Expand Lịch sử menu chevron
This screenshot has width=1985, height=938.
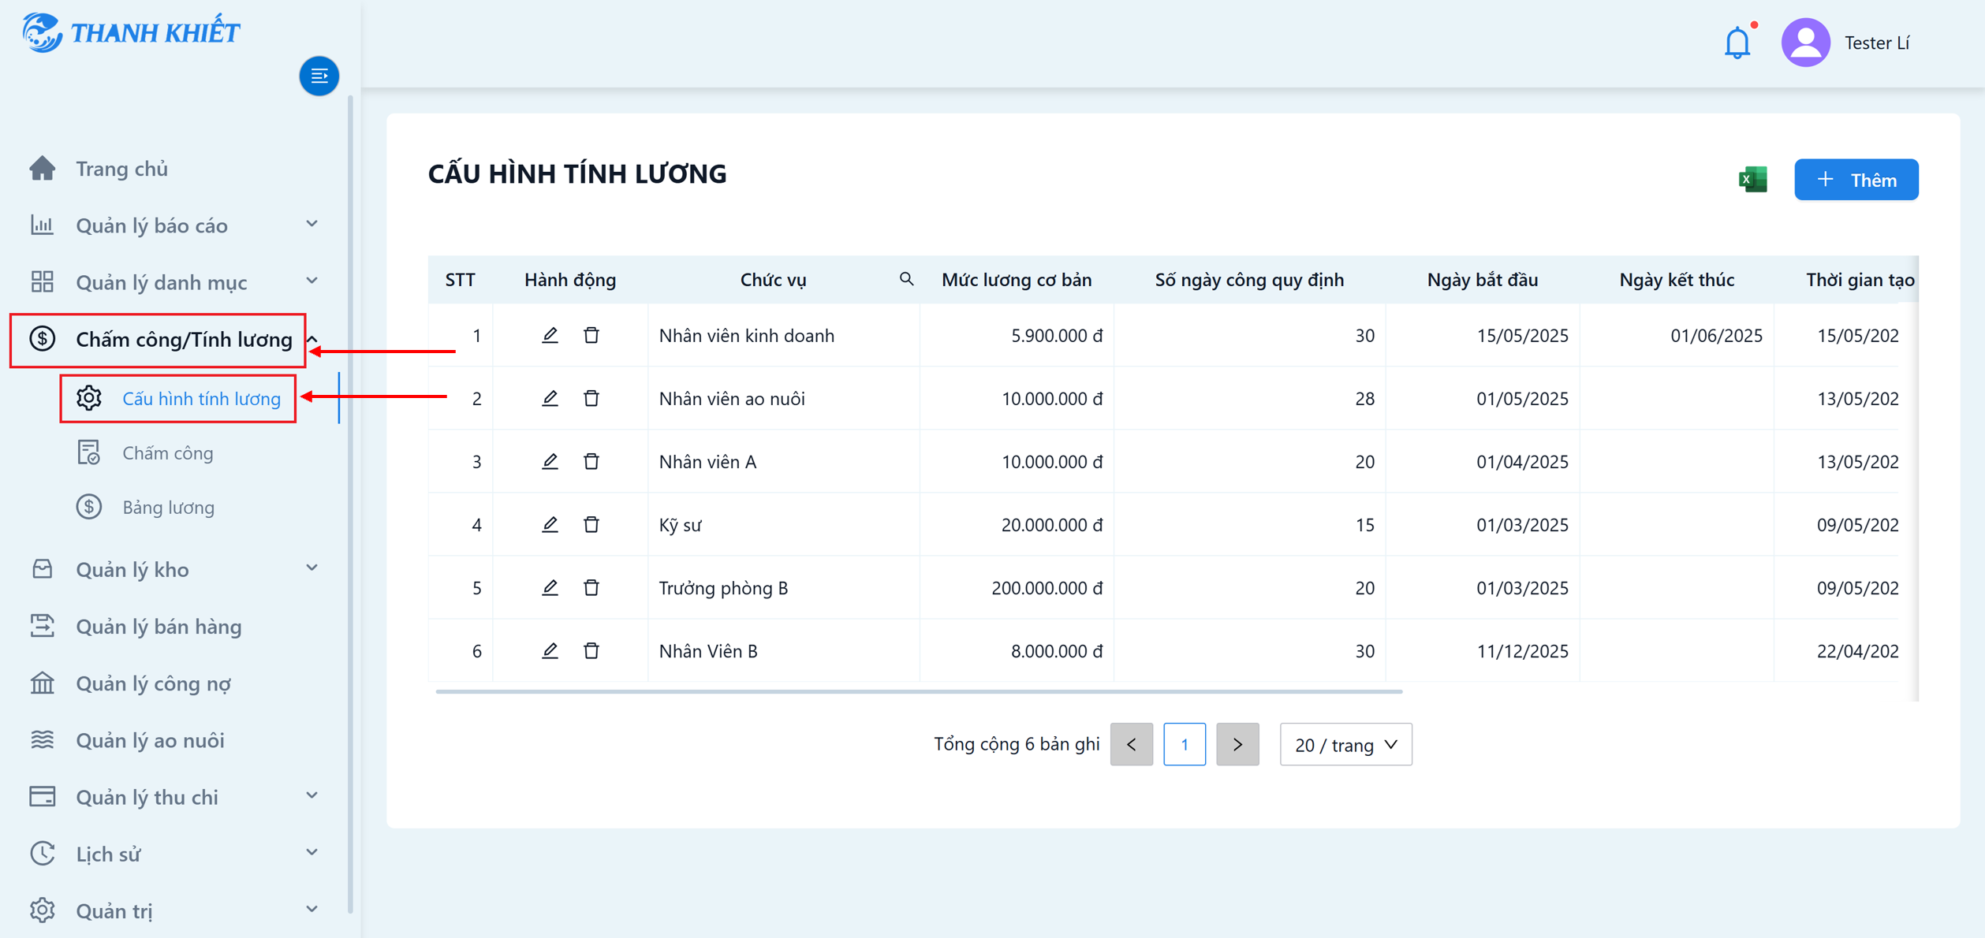[x=312, y=852]
